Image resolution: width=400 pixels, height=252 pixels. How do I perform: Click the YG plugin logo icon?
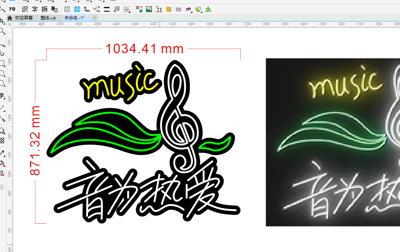tap(12, 9)
